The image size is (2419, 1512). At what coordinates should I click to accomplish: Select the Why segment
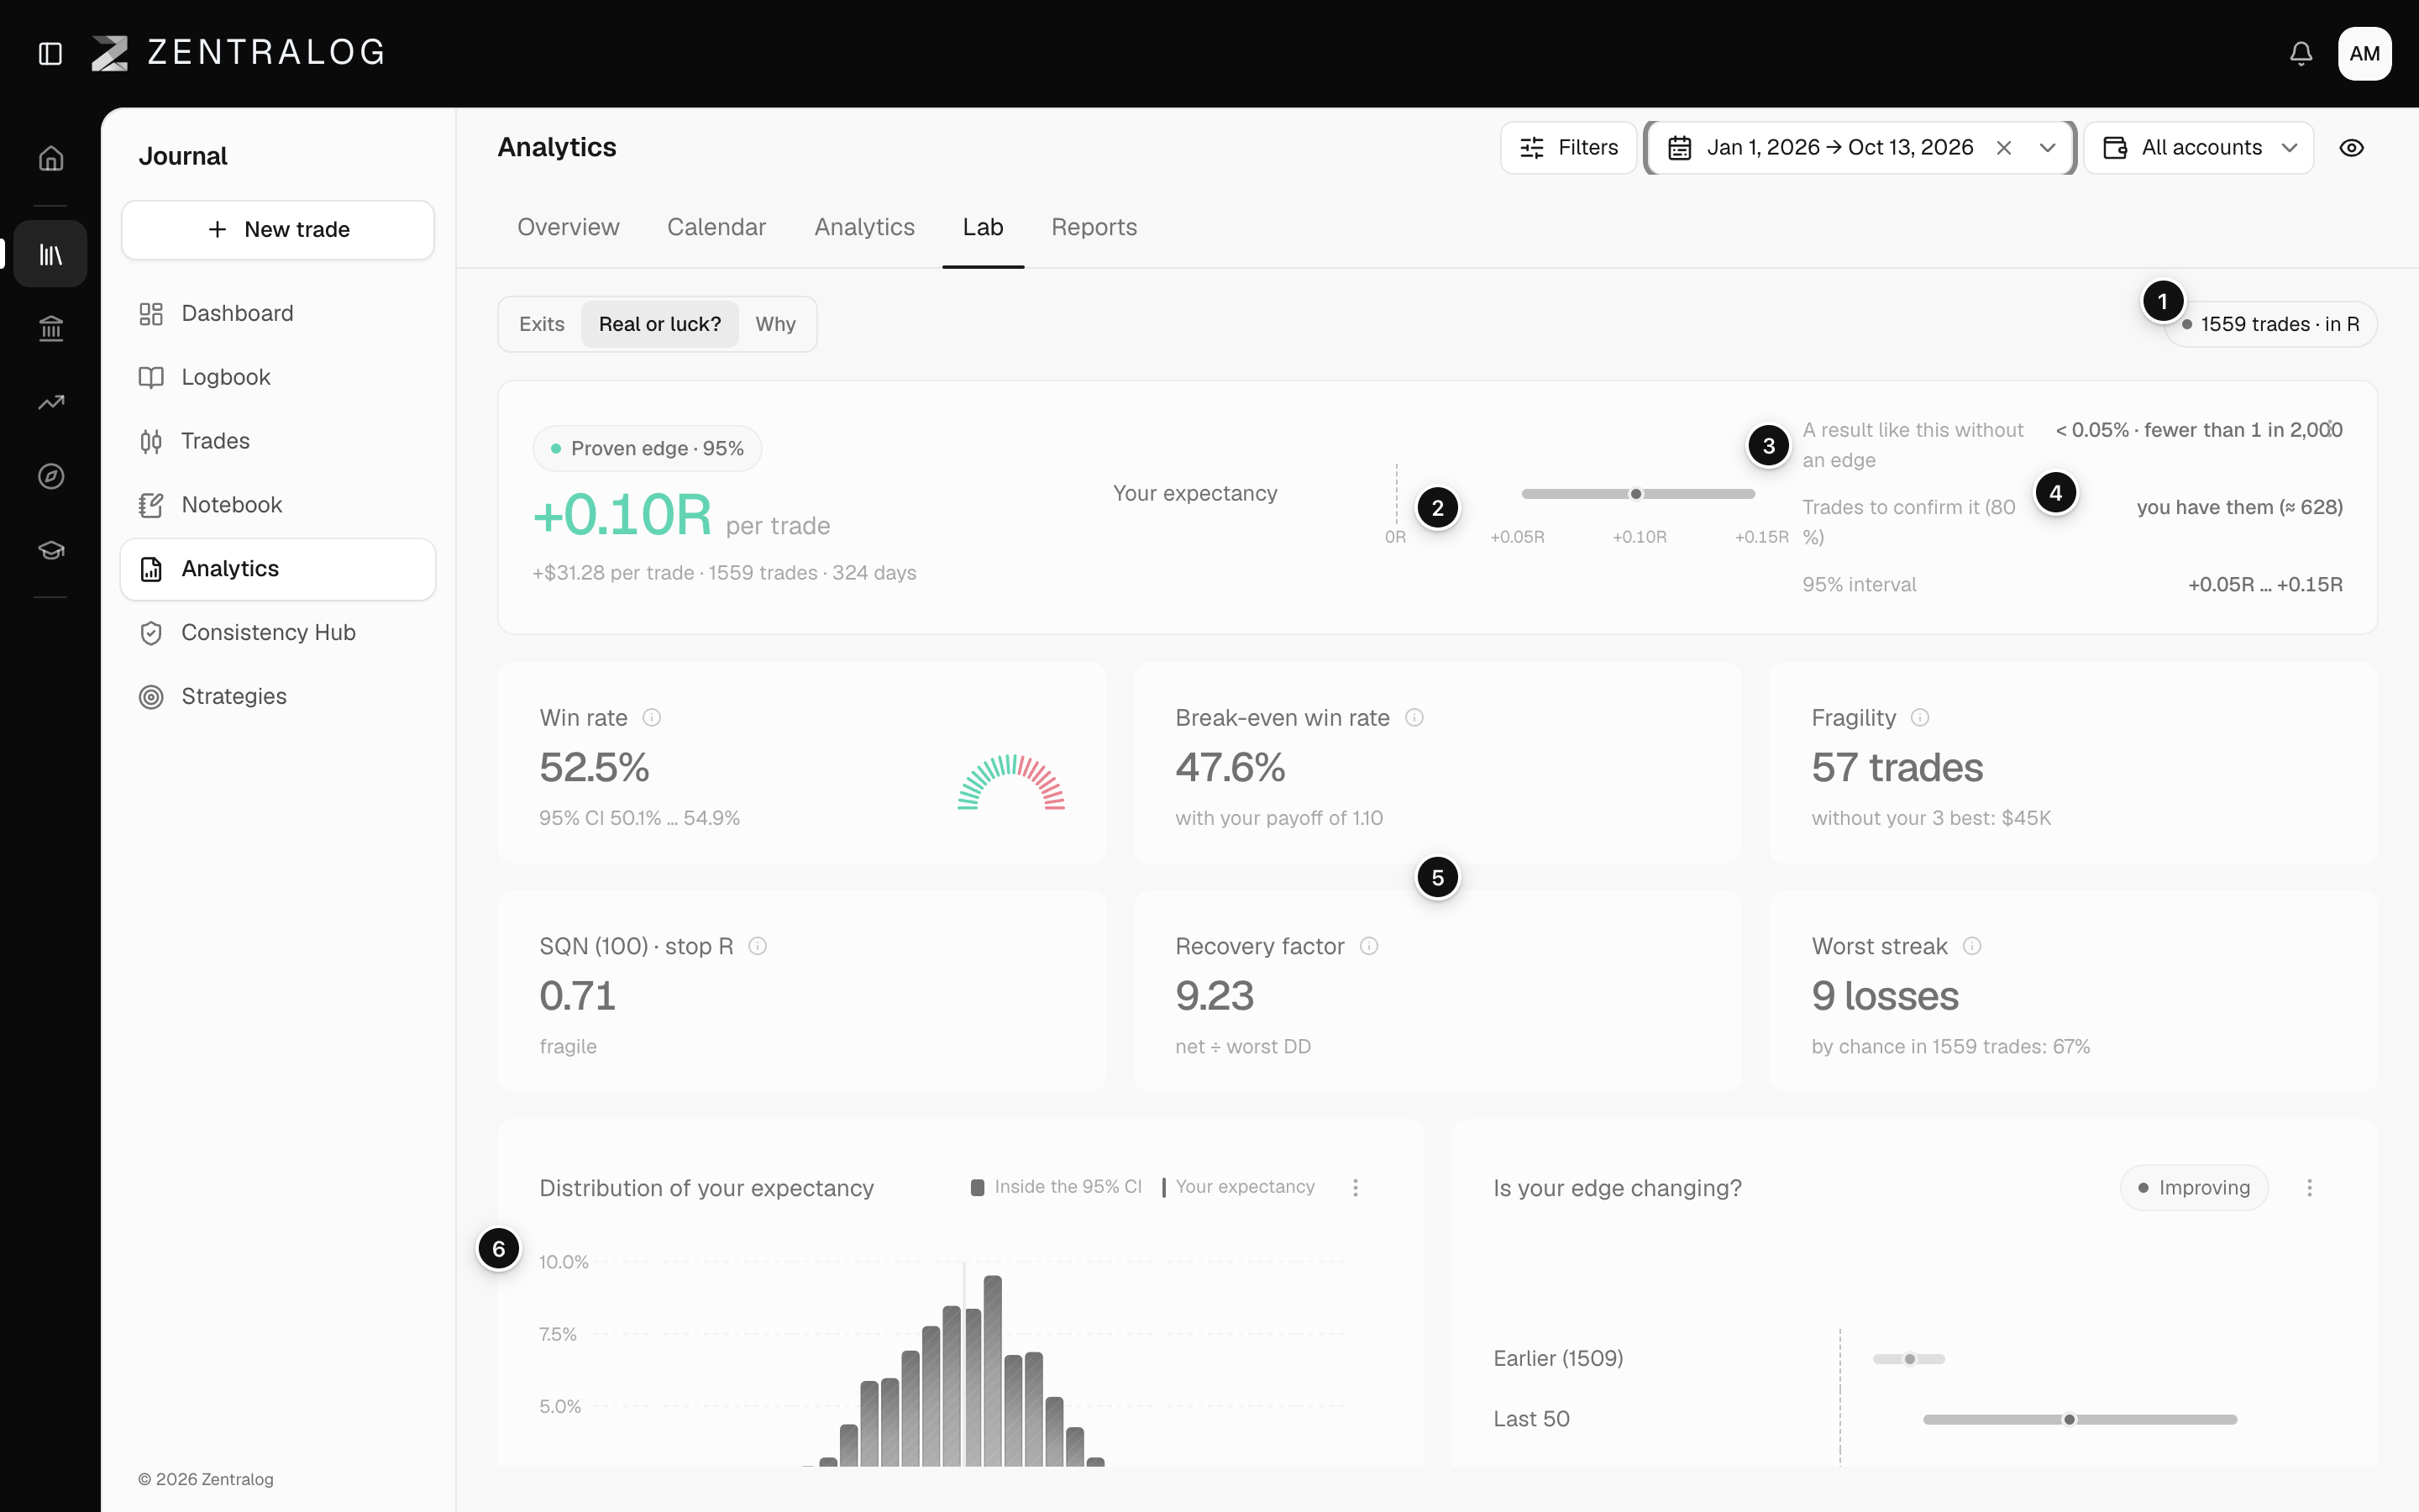776,324
